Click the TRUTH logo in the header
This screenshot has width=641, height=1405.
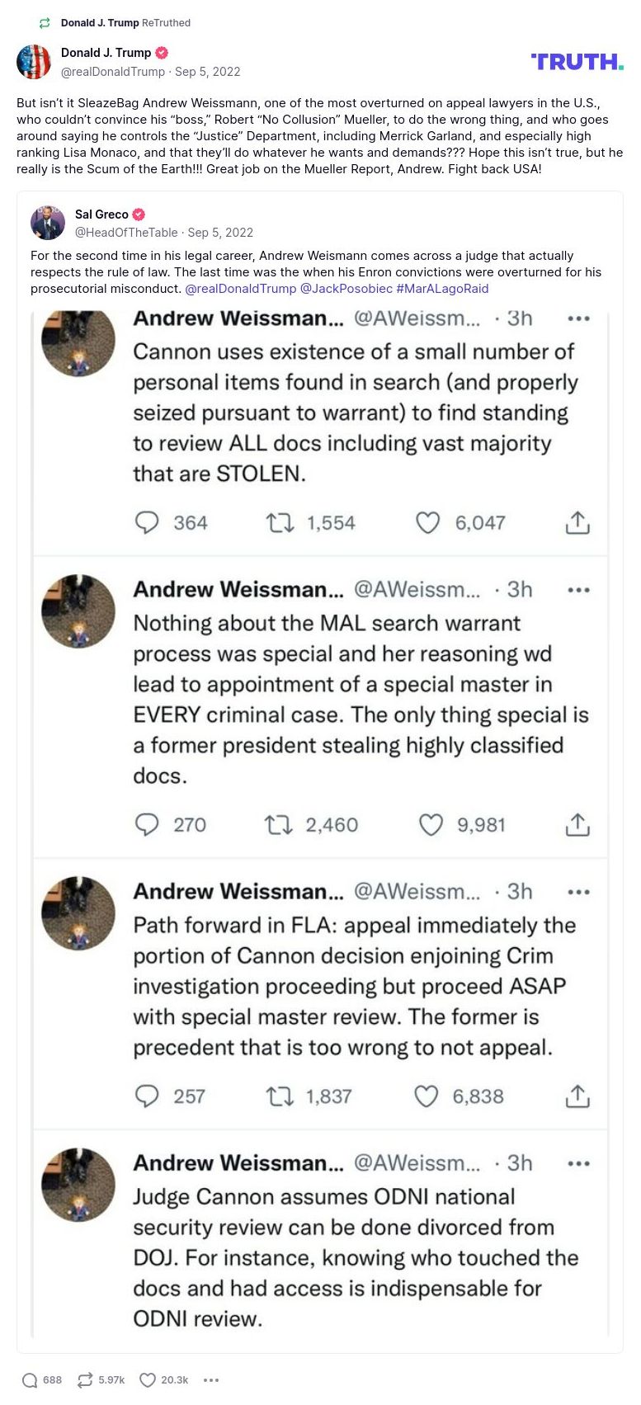click(x=577, y=62)
